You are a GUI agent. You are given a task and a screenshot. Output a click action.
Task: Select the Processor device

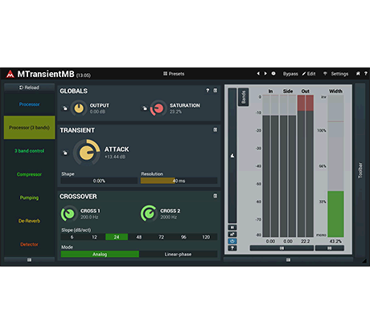click(29, 104)
